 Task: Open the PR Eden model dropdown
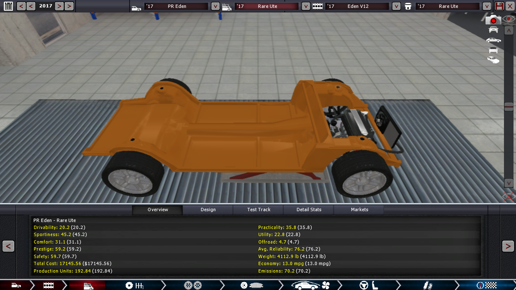tap(215, 6)
